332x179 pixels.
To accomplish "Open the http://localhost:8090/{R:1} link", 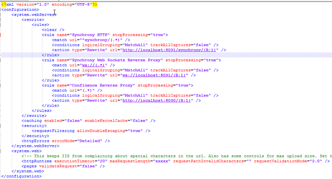I will 157,101.
